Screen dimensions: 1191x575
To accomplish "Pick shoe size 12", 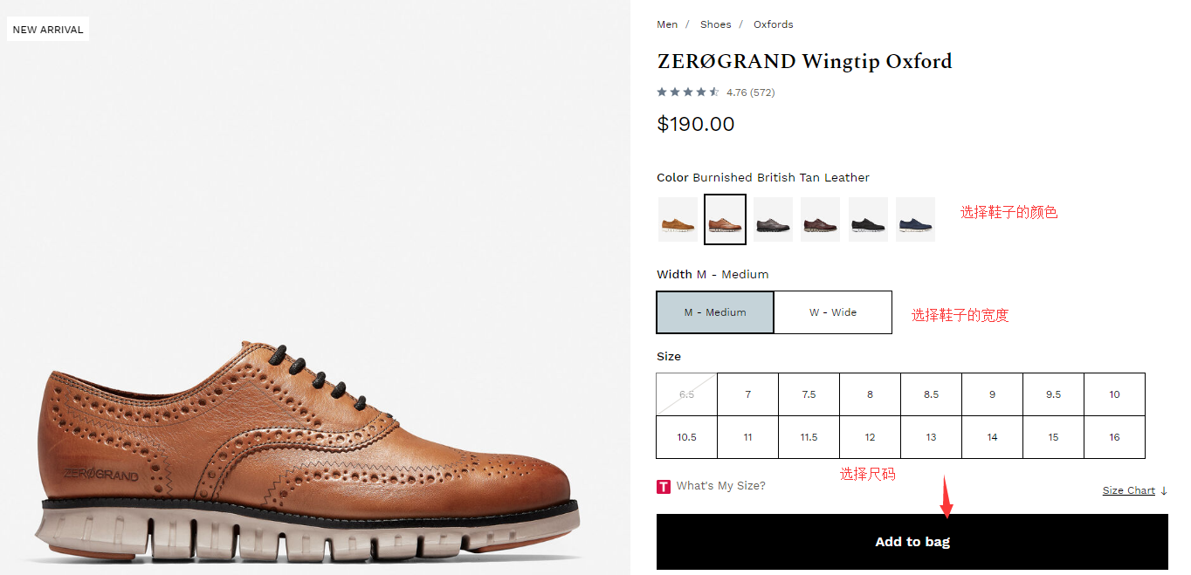I will [x=870, y=437].
